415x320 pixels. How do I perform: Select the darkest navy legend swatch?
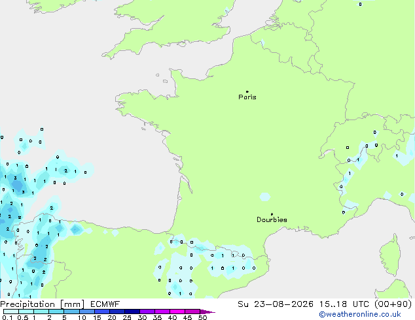pyautogui.click(x=132, y=312)
